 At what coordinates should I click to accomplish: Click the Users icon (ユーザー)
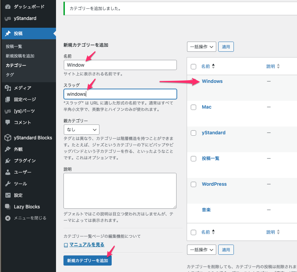tap(8, 172)
